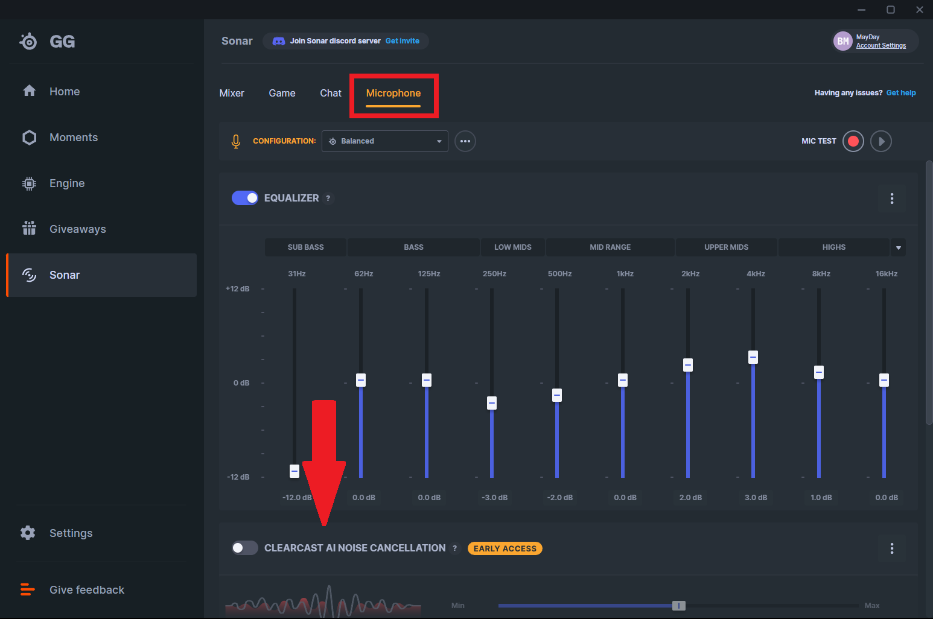Click the 125Hz equalizer slider handle

pyautogui.click(x=427, y=380)
